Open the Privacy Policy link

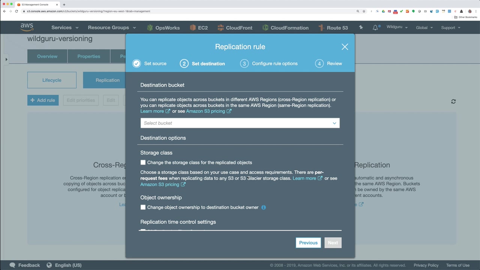[x=426, y=265]
